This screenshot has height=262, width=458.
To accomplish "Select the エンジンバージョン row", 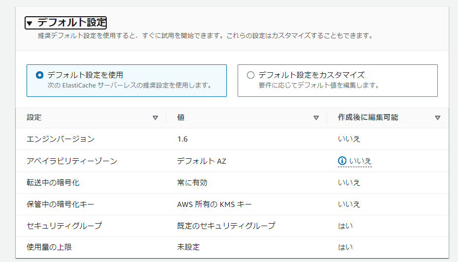I will tap(232, 139).
